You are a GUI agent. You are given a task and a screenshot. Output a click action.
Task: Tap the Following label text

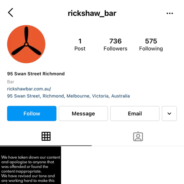click(x=151, y=49)
